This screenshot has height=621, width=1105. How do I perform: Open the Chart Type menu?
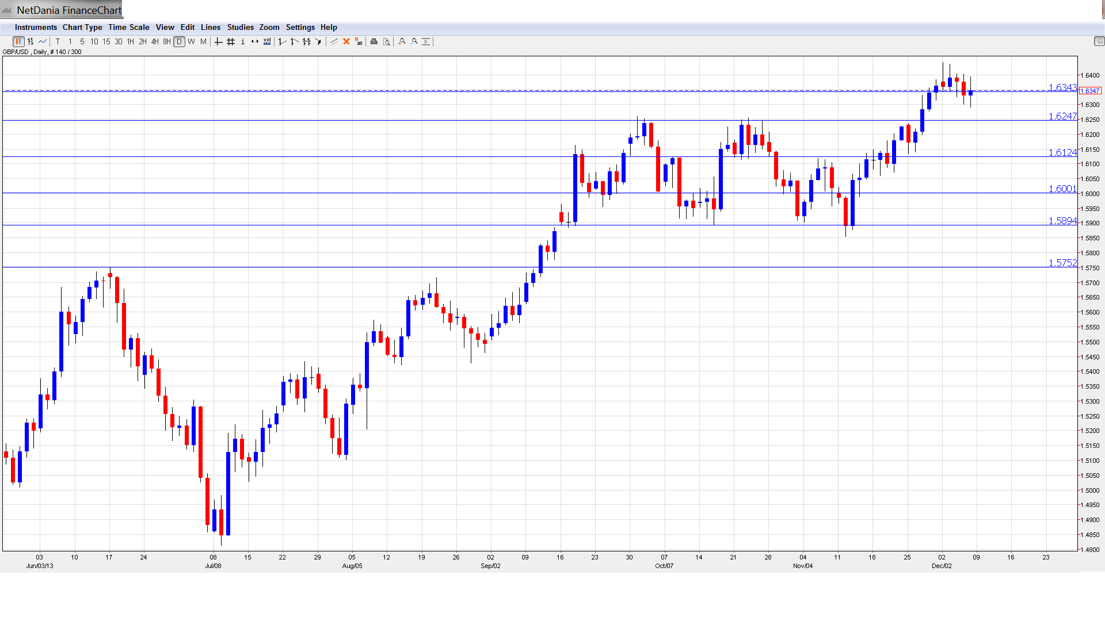82,27
